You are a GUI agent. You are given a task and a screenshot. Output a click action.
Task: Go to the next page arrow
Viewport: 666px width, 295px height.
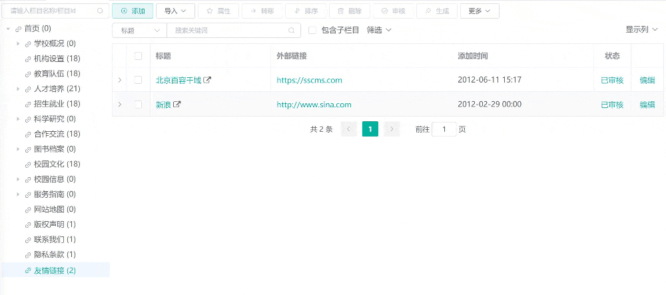392,129
